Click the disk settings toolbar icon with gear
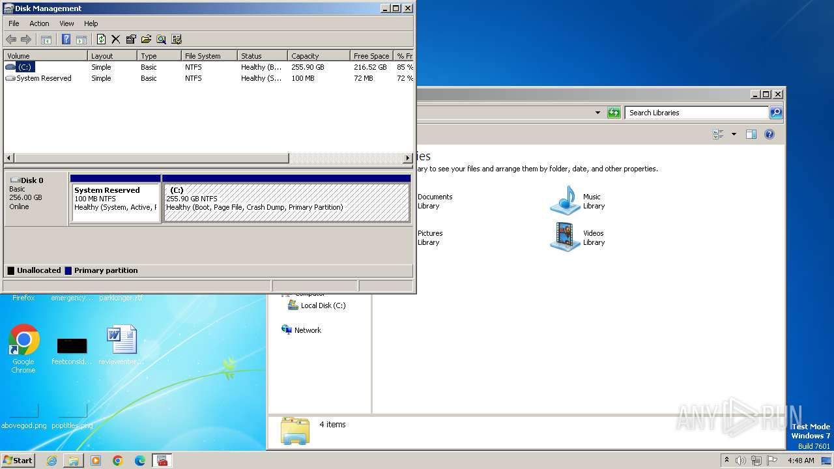 click(177, 39)
